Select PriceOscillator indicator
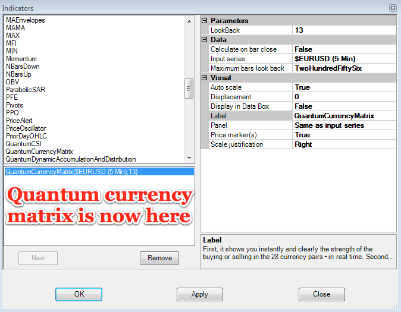Image resolution: width=401 pixels, height=312 pixels. click(26, 128)
